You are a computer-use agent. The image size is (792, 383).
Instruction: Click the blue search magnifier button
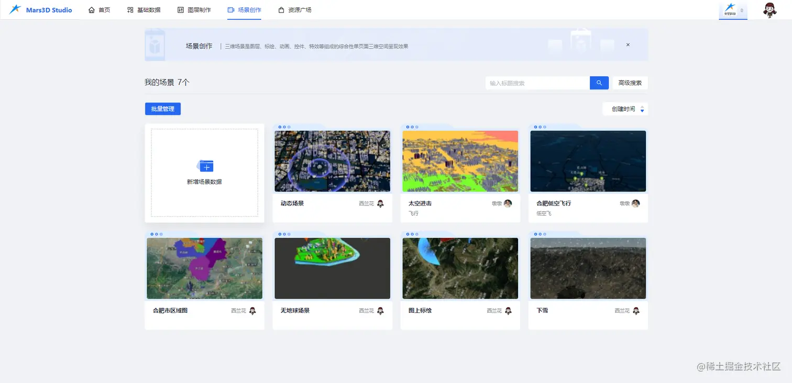599,83
